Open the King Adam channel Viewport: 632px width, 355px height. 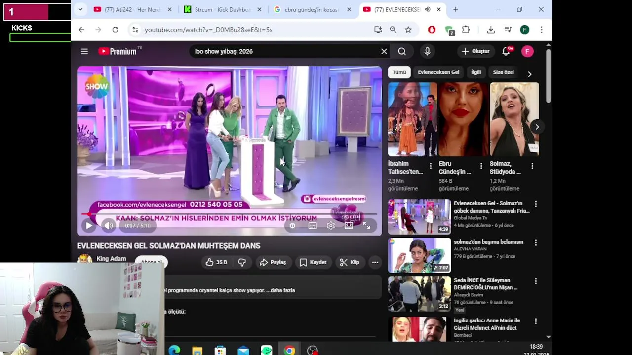click(x=111, y=259)
